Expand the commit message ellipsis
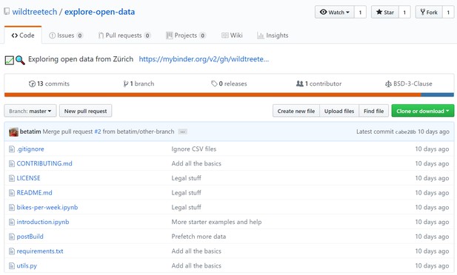 (x=182, y=132)
